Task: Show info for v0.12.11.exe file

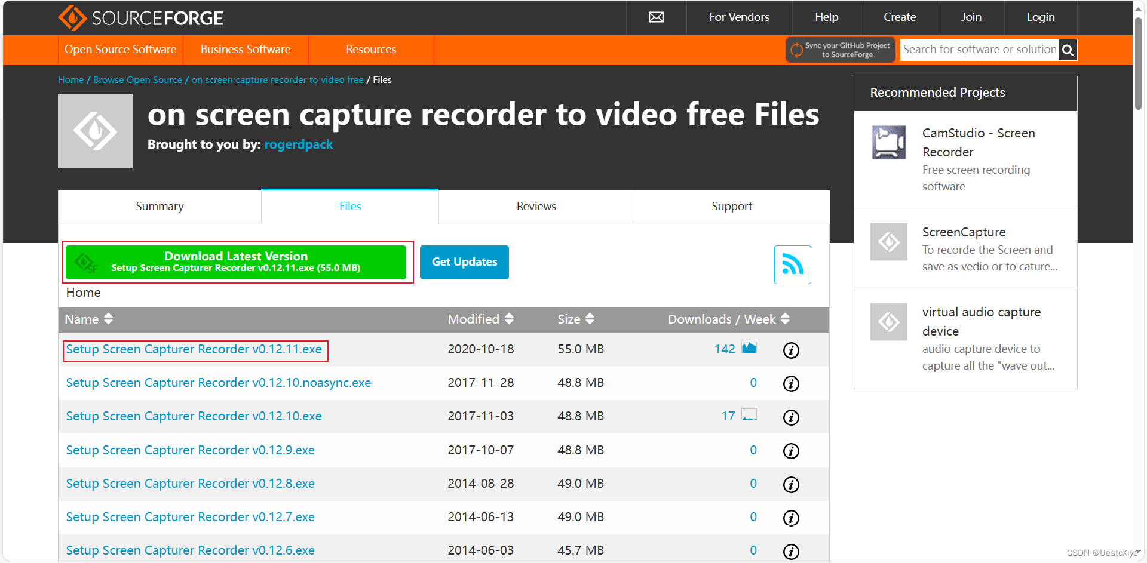Action: click(x=791, y=350)
